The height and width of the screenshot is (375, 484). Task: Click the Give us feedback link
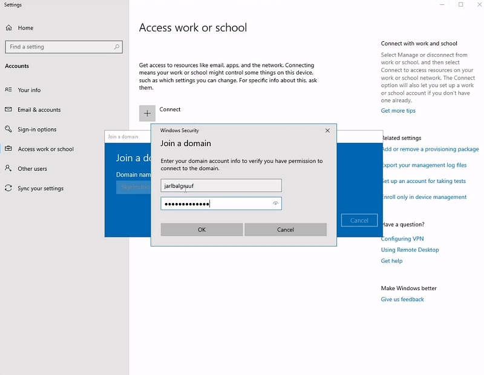[402, 299]
